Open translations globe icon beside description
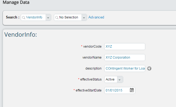 coord(149,68)
